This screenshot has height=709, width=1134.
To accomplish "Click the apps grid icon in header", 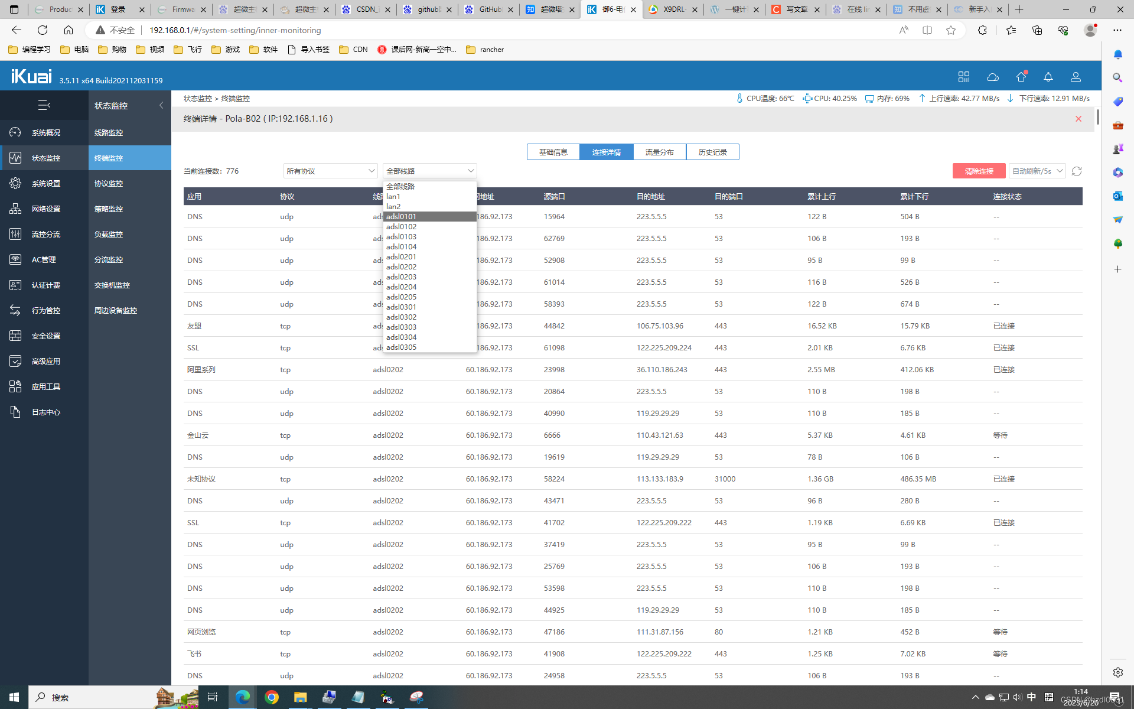I will coord(964,77).
